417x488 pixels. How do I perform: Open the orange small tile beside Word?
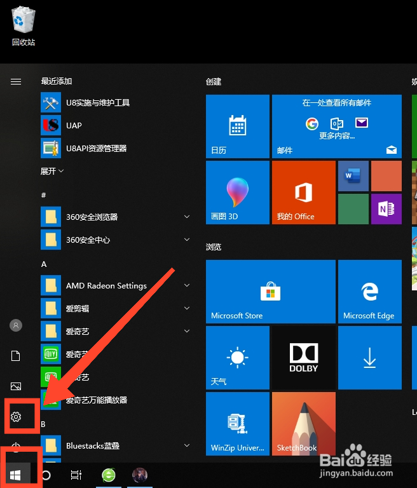pyautogui.click(x=386, y=176)
